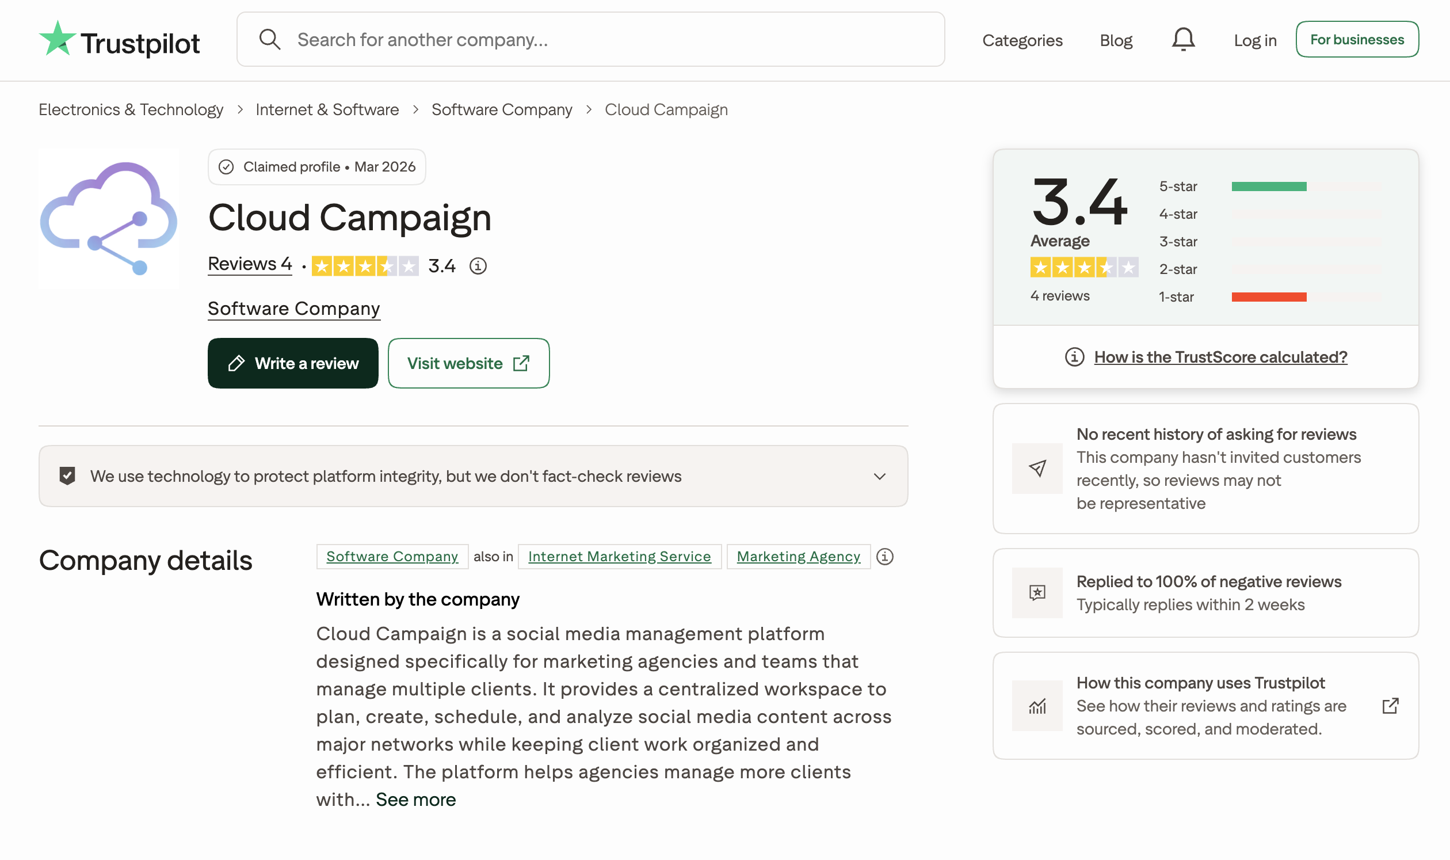
Task: Open notifications bell icon
Action: tap(1183, 39)
